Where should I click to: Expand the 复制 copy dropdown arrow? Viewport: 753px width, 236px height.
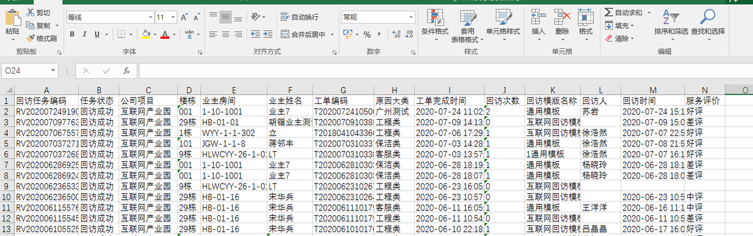point(56,26)
